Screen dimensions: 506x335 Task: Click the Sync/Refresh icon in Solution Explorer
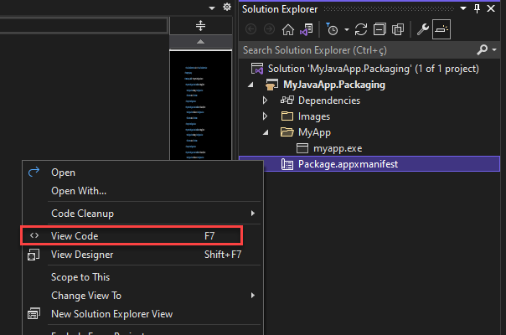point(361,29)
